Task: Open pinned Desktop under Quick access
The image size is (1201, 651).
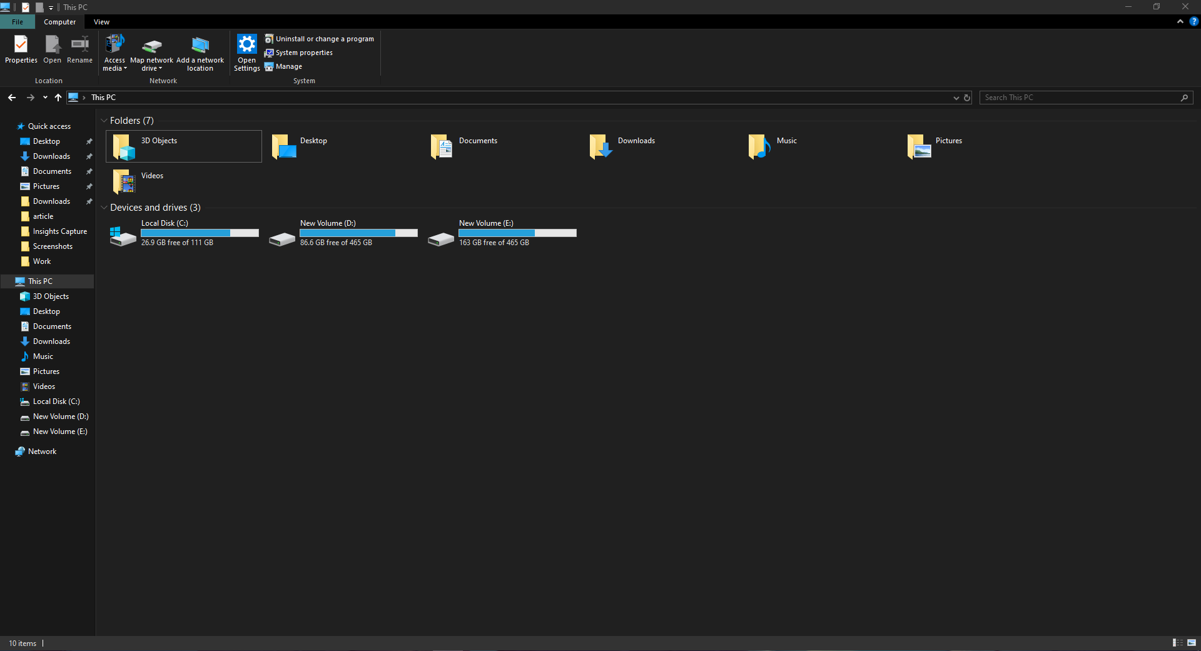Action: click(46, 141)
